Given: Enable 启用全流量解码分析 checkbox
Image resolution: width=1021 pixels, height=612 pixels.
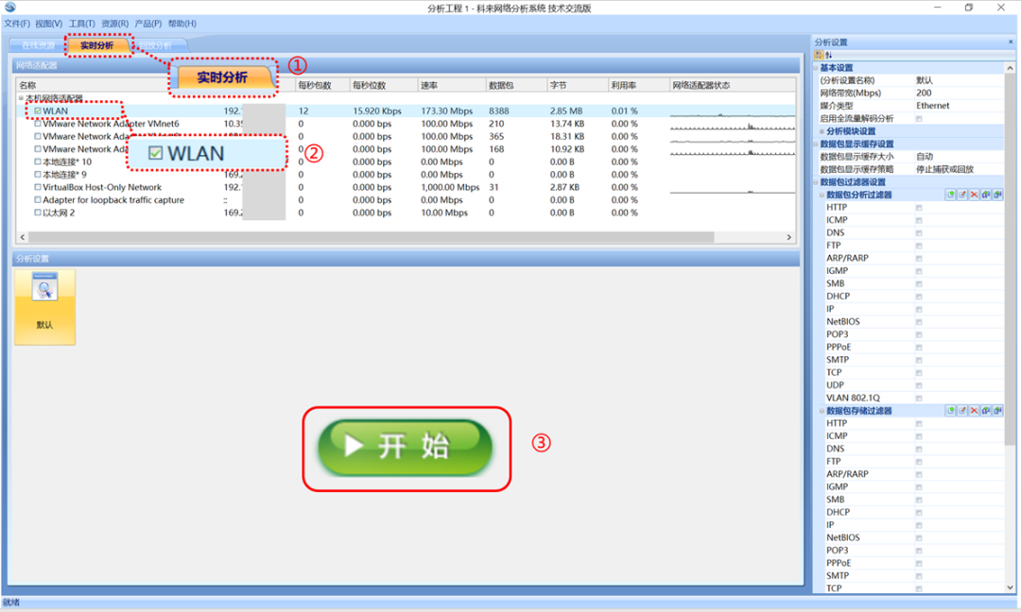Looking at the screenshot, I should (919, 118).
